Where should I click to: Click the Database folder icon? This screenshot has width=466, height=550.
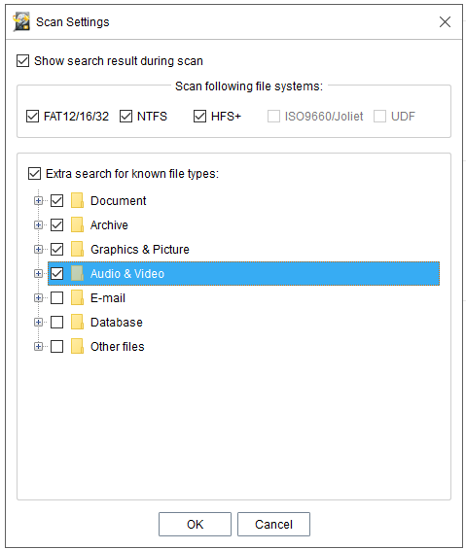77,322
